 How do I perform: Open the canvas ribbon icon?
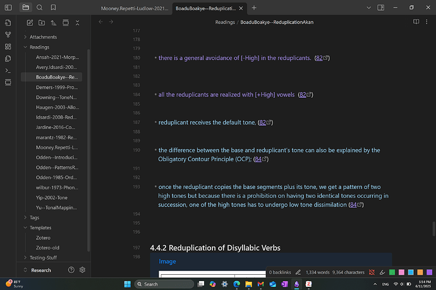[x=8, y=46]
